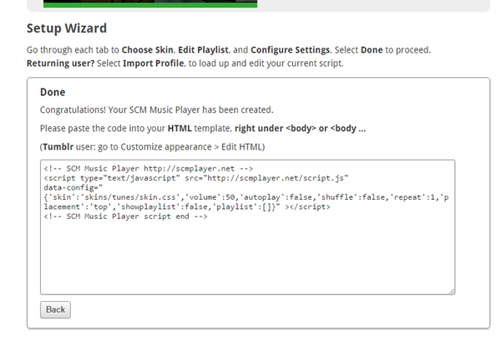Click the 'Done' panel heading

(53, 92)
